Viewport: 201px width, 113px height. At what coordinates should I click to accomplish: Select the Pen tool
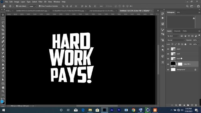tap(3, 72)
